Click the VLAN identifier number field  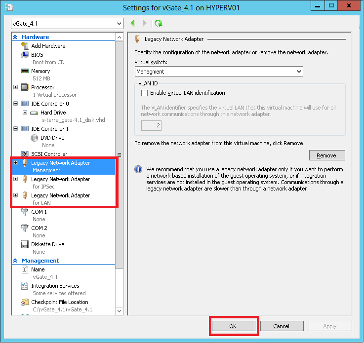click(151, 125)
